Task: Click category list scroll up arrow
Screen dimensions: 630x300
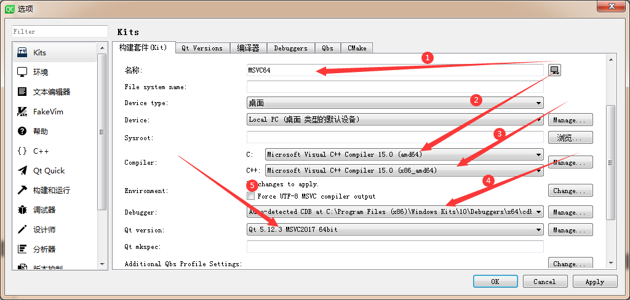Action: point(102,48)
